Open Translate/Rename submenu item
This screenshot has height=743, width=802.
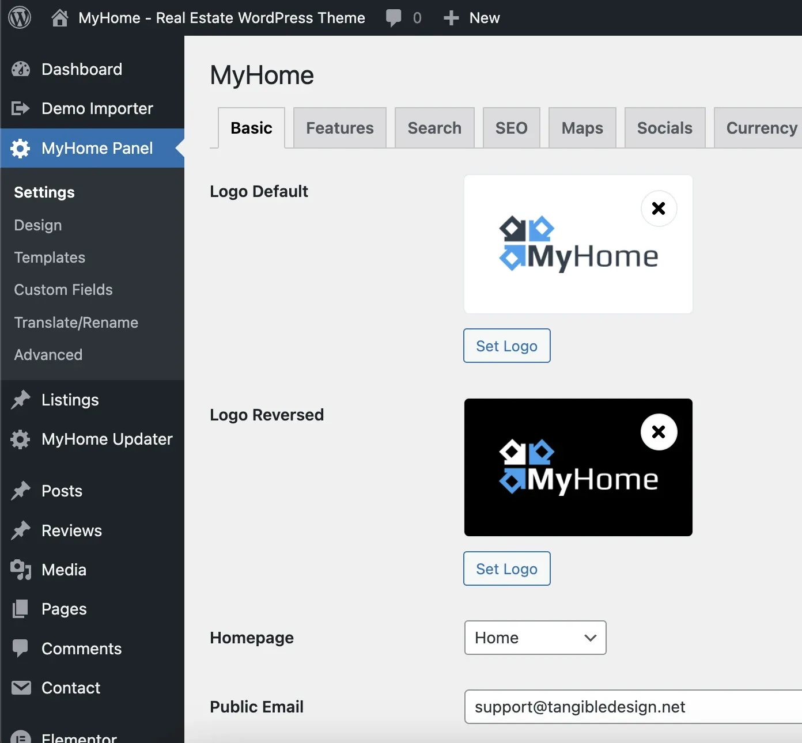coord(76,323)
